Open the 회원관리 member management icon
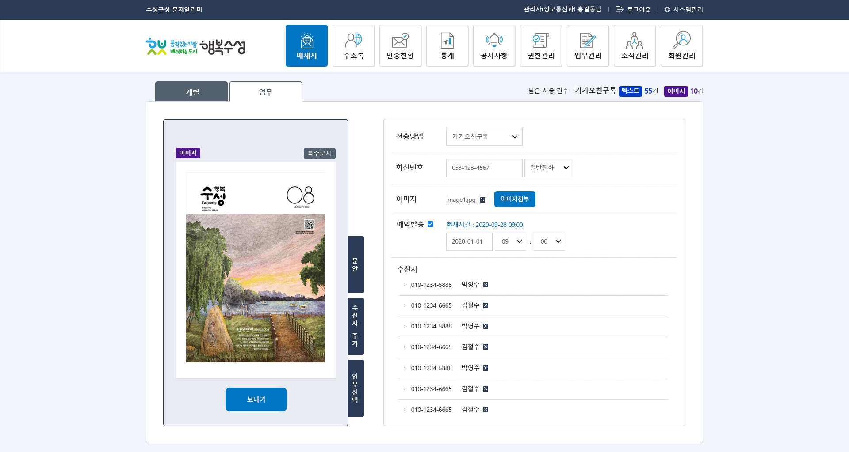 click(681, 45)
